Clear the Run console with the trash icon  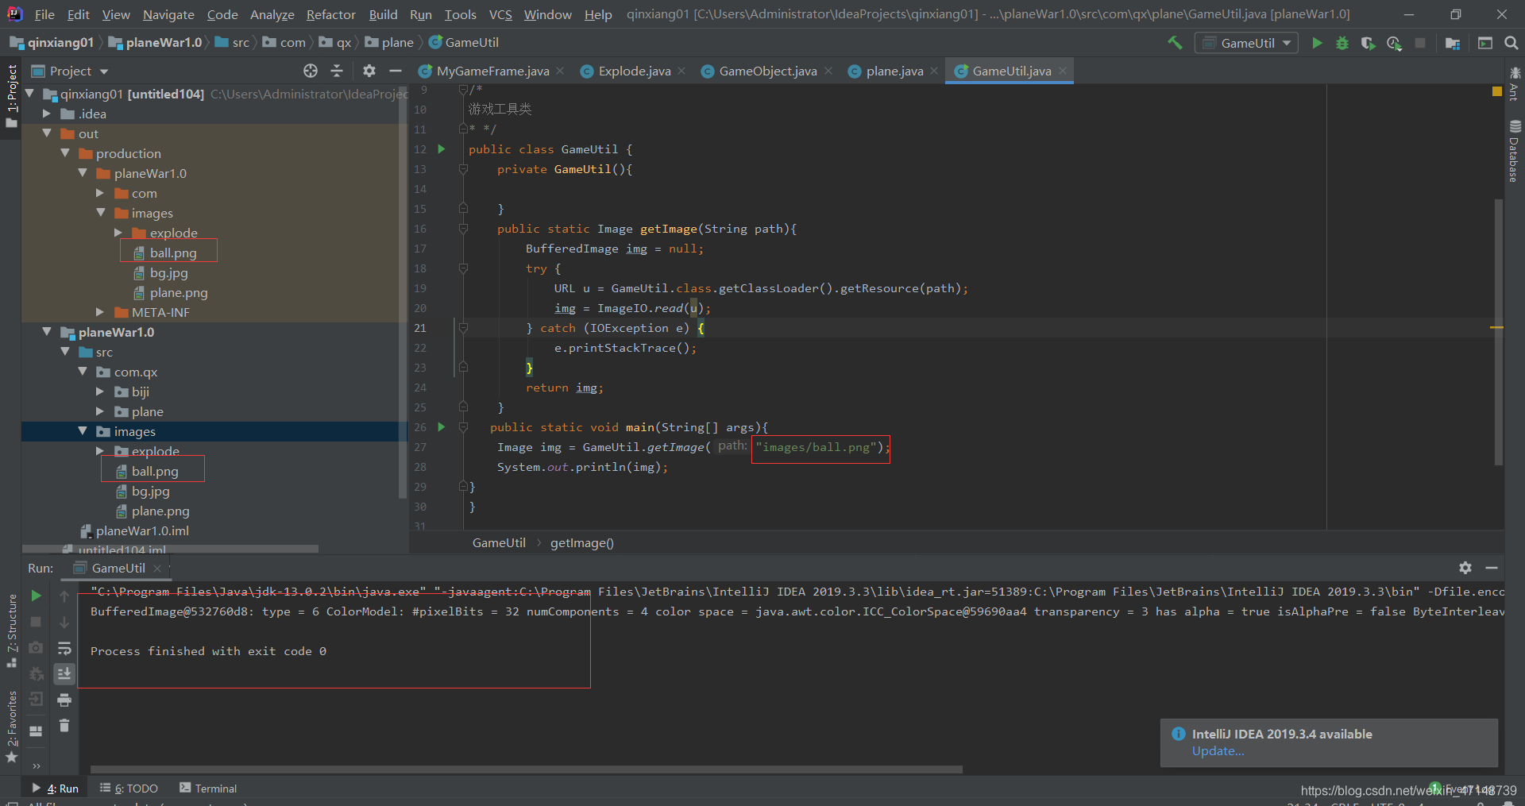pos(64,726)
